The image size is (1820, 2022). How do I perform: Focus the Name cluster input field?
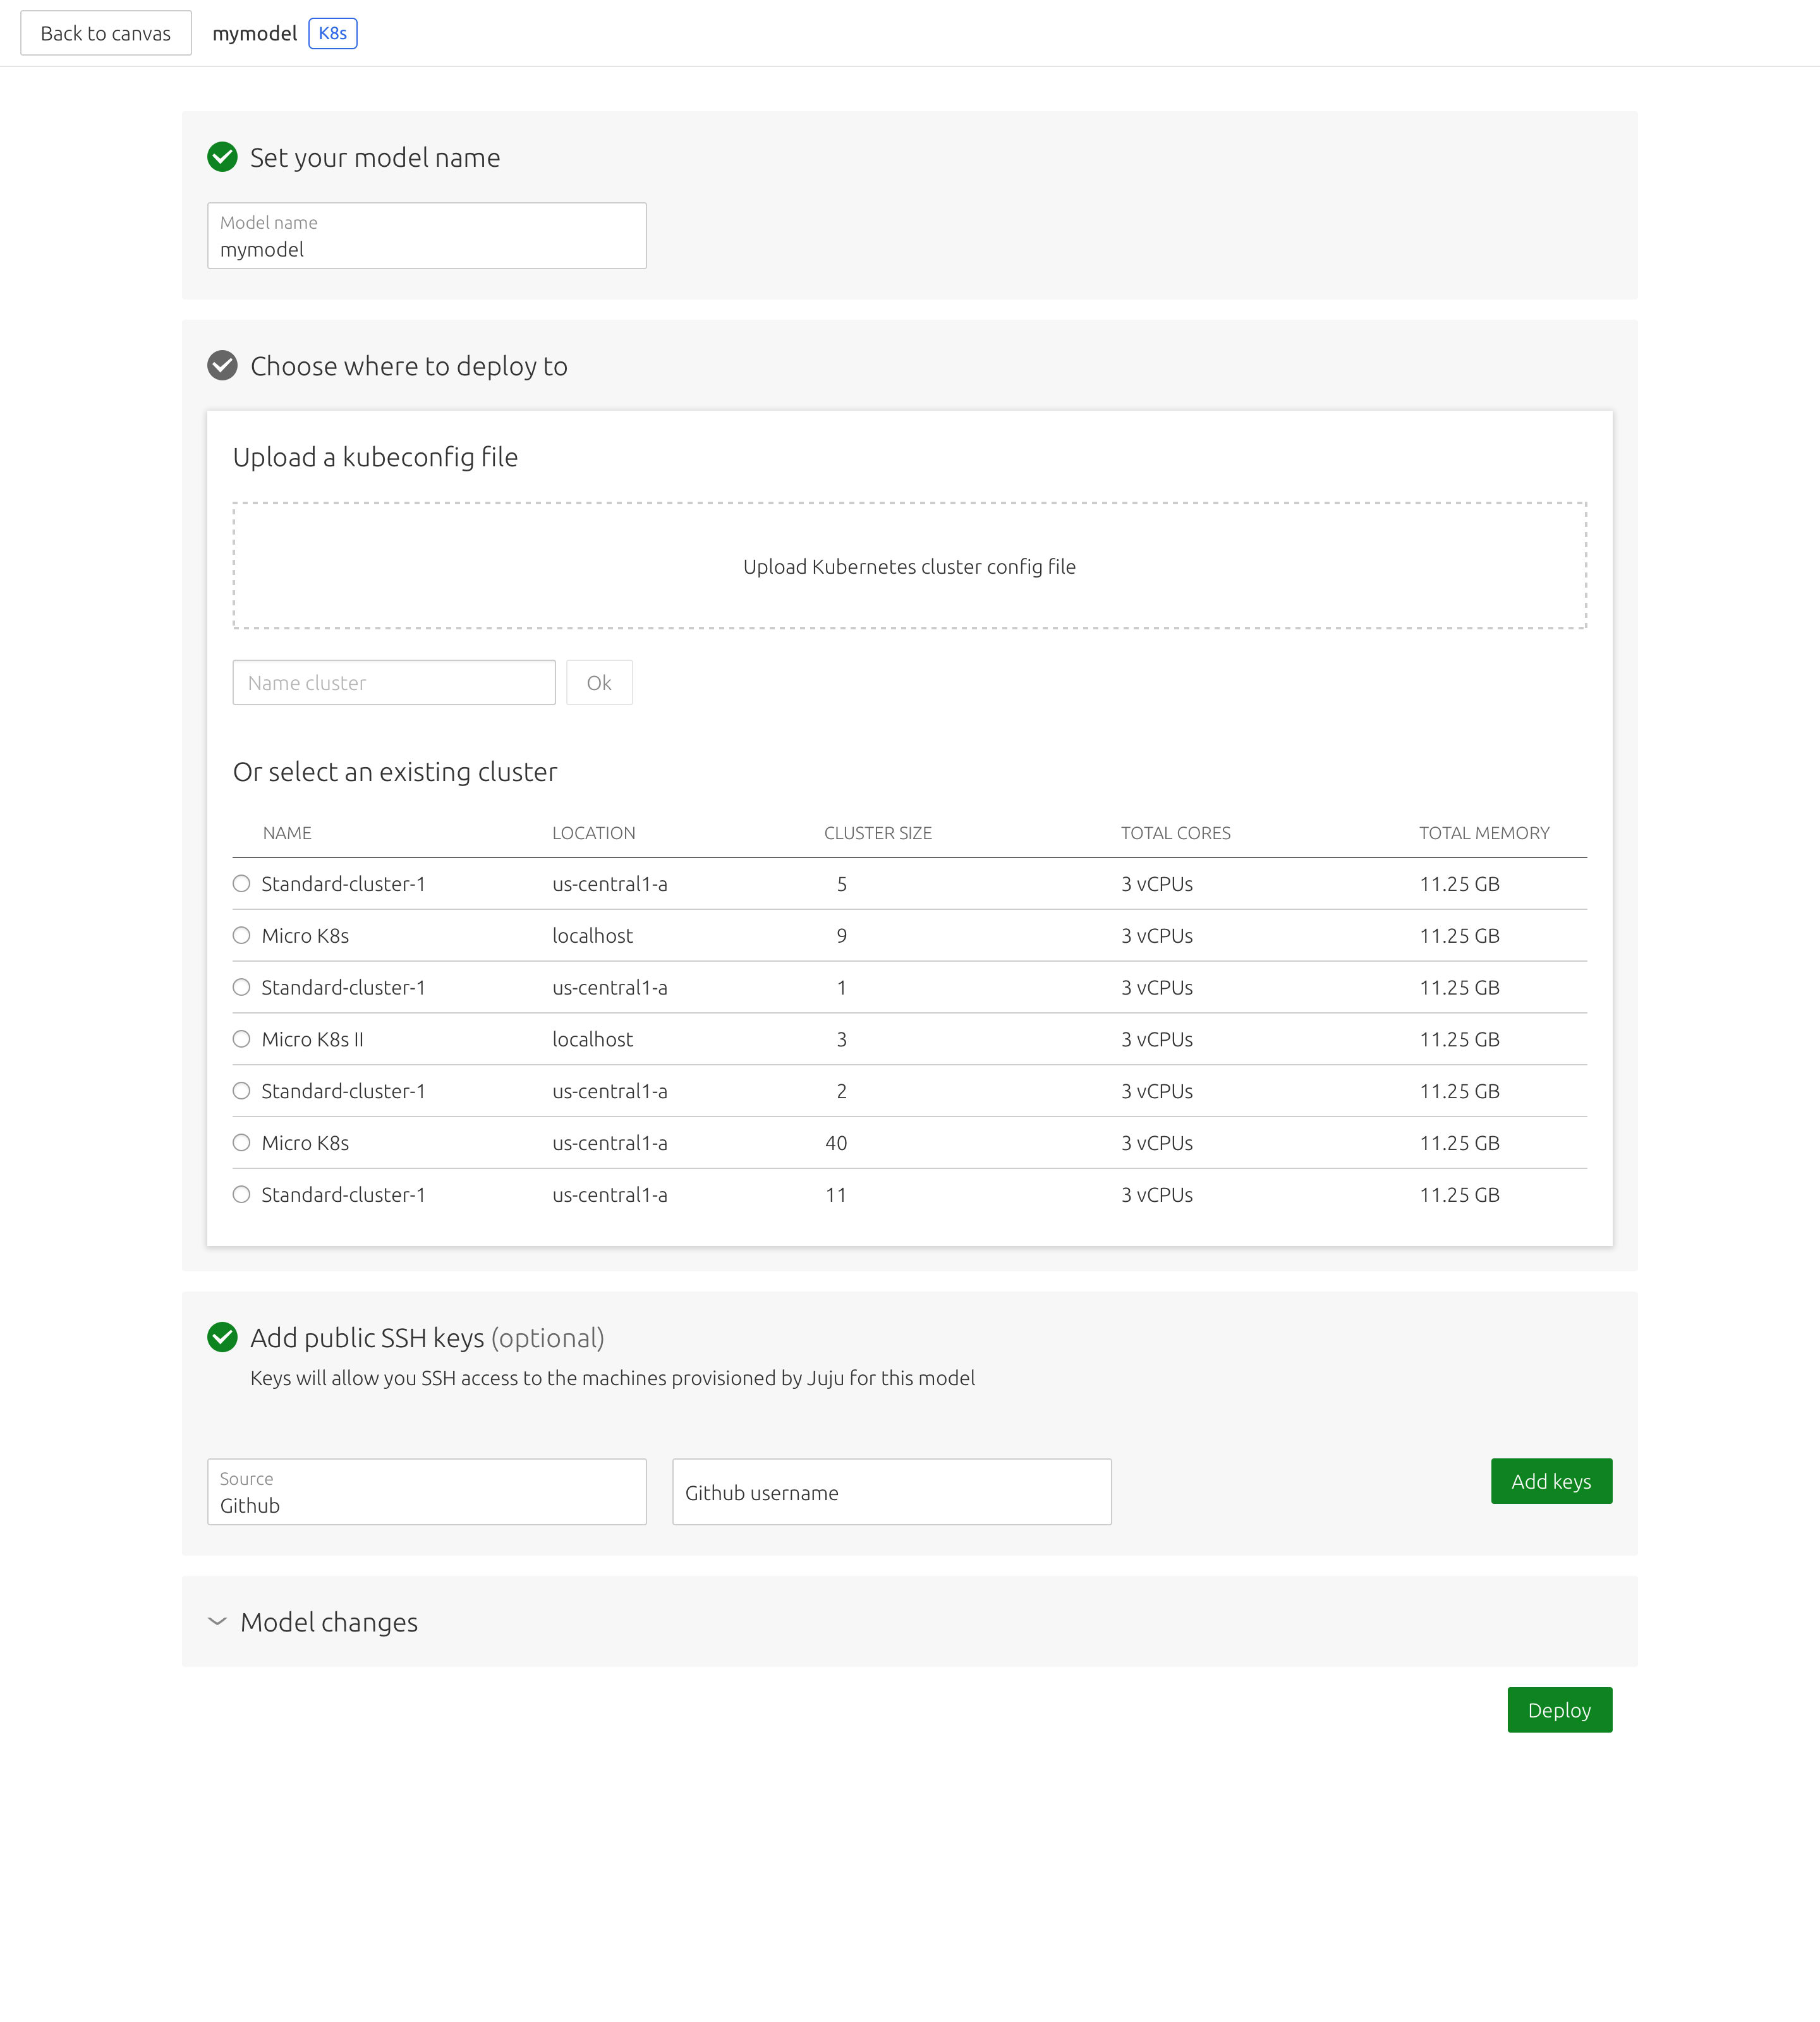[394, 683]
